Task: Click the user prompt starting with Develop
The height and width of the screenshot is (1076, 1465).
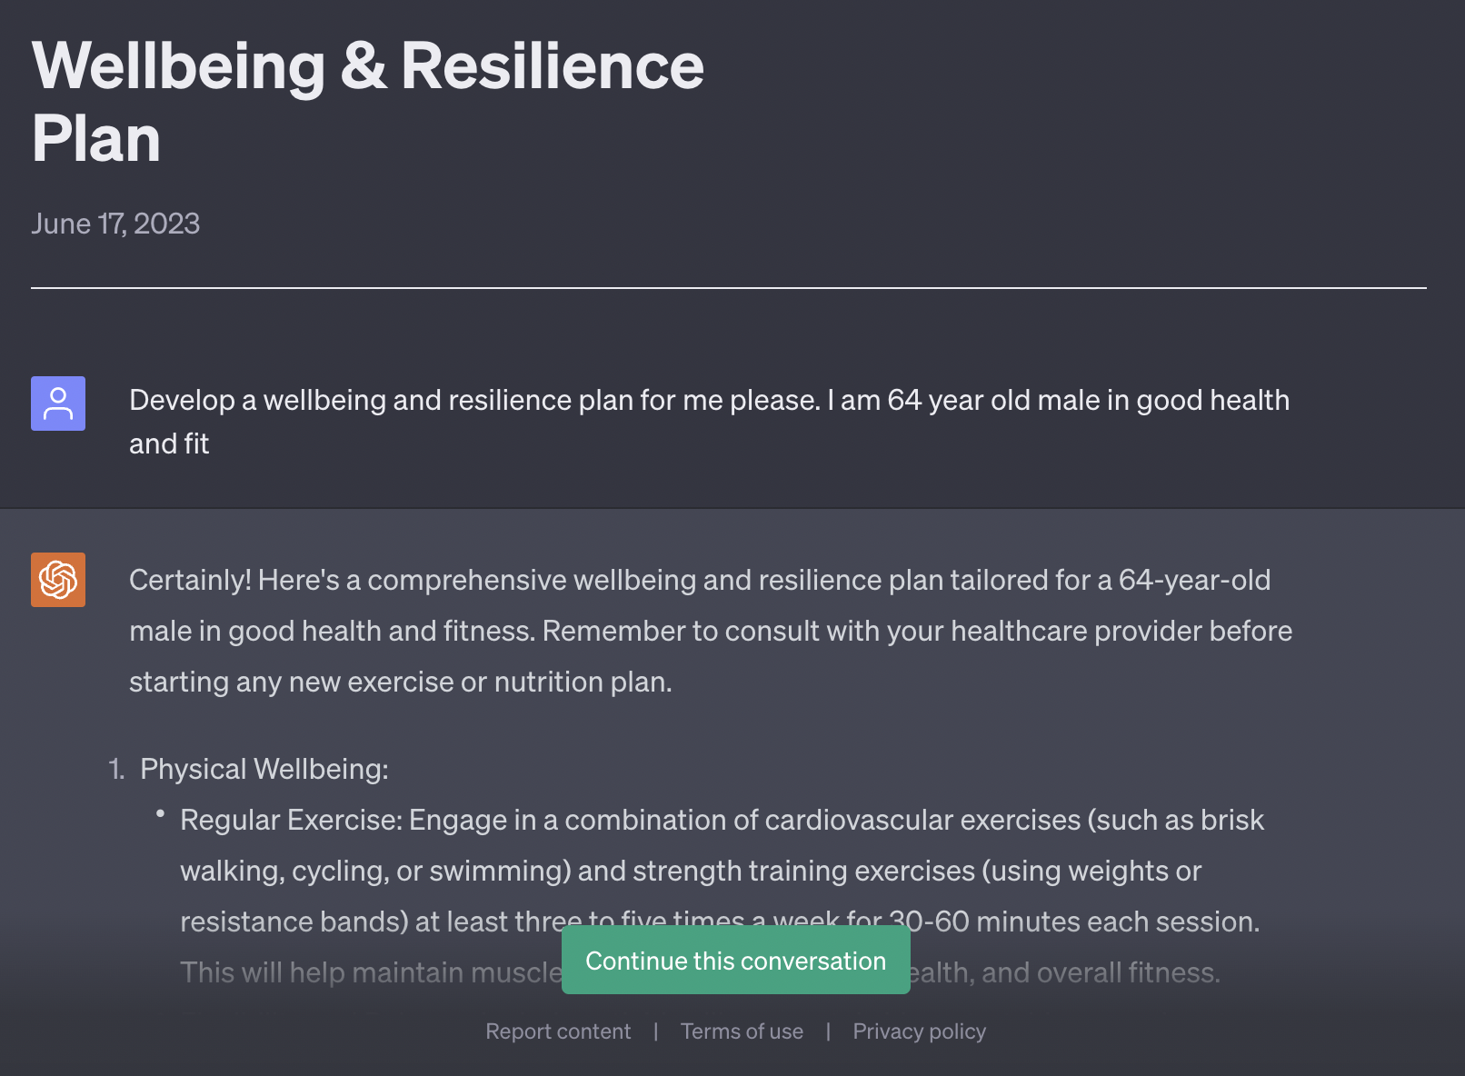Action: click(x=709, y=400)
